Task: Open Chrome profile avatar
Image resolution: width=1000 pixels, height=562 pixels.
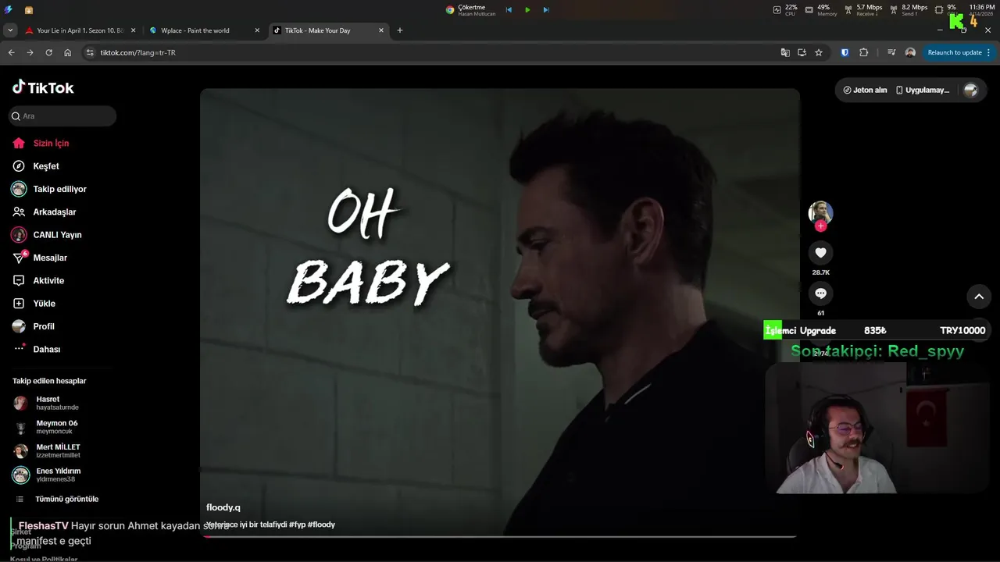Action: click(910, 52)
